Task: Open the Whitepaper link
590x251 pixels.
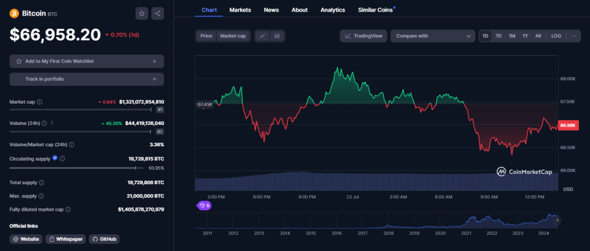Action: (66, 239)
